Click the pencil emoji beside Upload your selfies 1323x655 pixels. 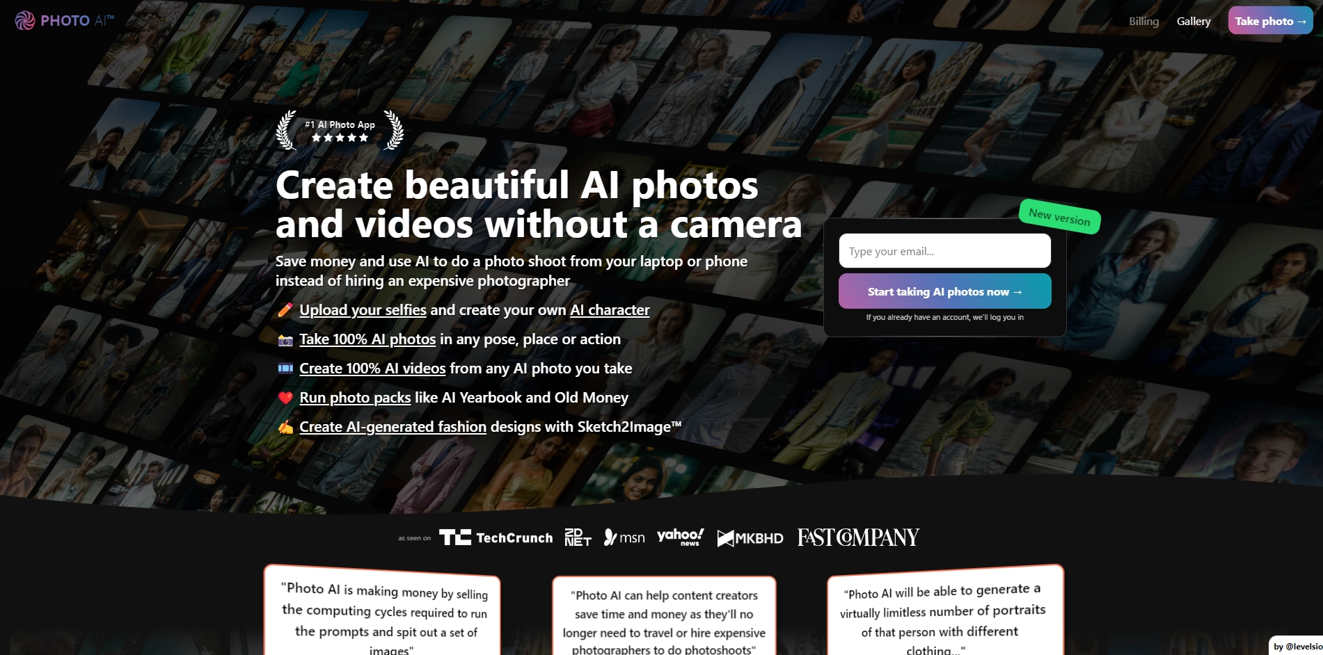[285, 310]
